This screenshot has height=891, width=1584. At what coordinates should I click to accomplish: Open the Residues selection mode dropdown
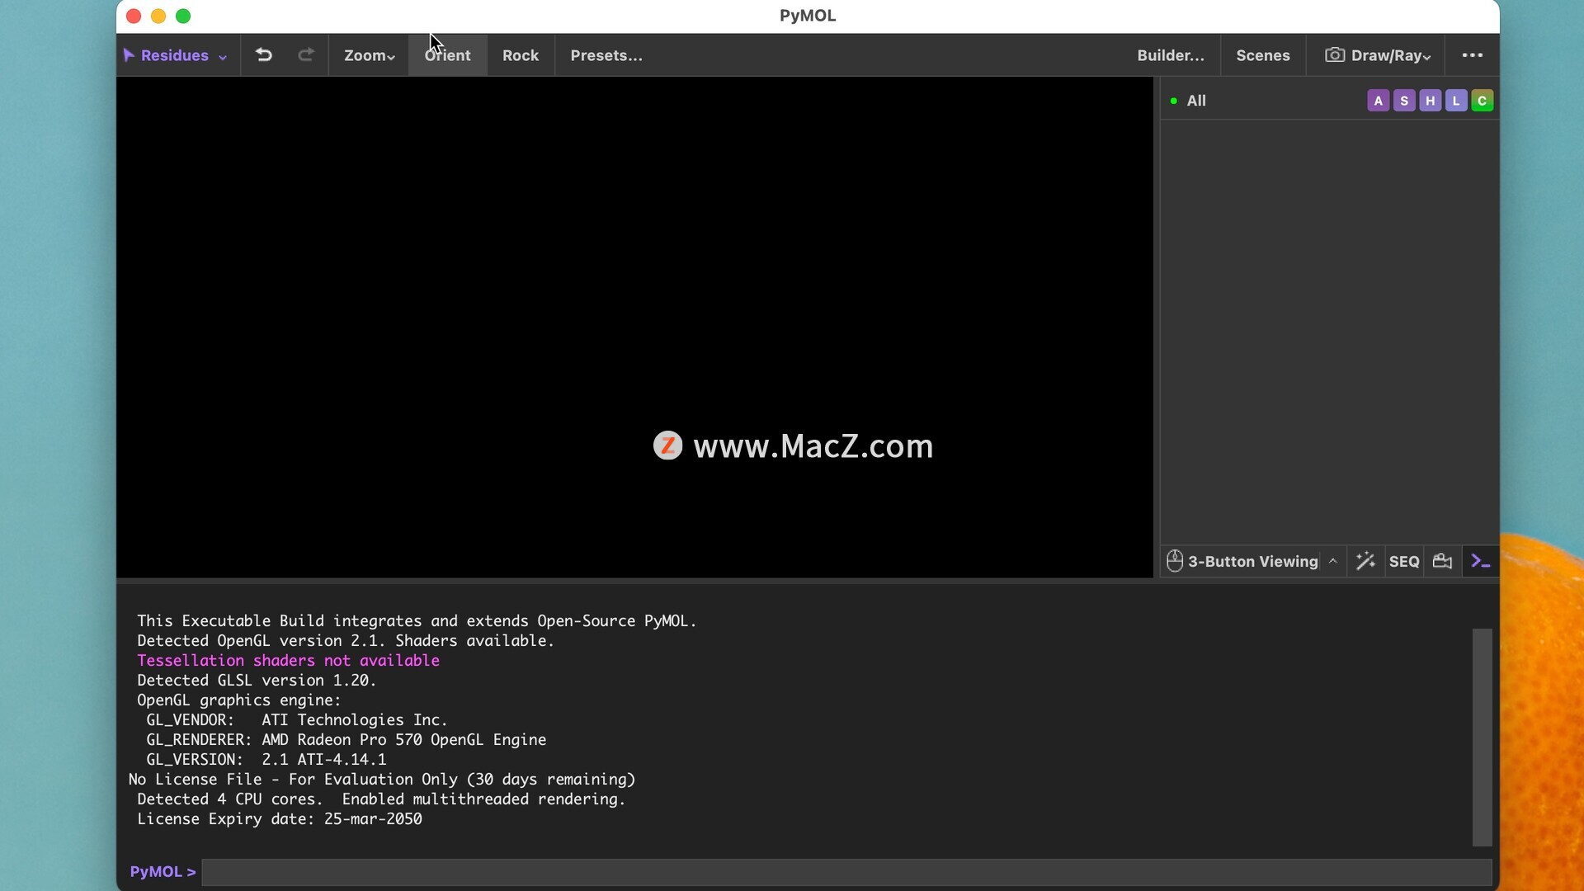pos(175,55)
